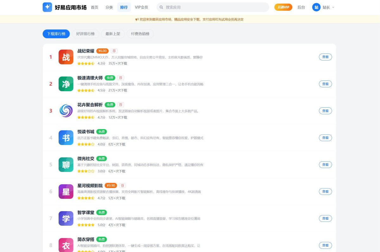Open the 智学课堂 title
Viewport: 380px width, 252px height.
[86, 212]
